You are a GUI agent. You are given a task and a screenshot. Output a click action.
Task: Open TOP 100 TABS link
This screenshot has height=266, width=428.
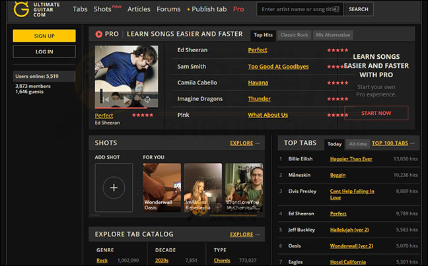pos(390,143)
